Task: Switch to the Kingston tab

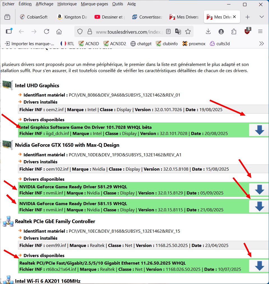Action: 72,17
